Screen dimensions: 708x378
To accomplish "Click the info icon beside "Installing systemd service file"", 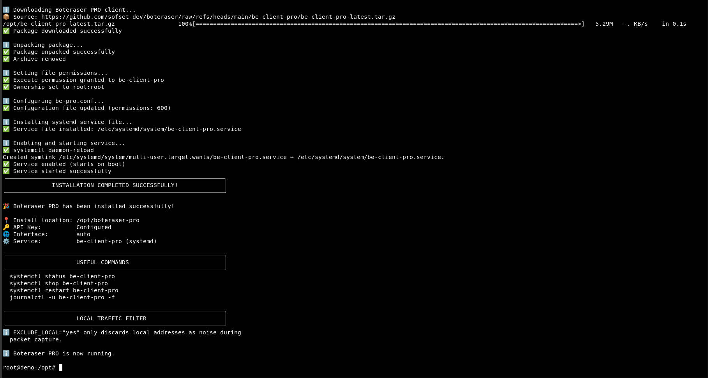I will (x=6, y=122).
